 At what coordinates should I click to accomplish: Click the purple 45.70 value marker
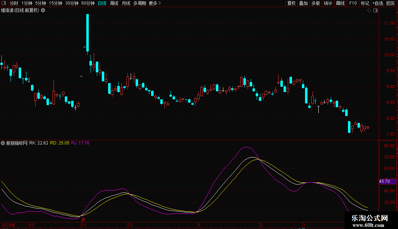[384, 181]
